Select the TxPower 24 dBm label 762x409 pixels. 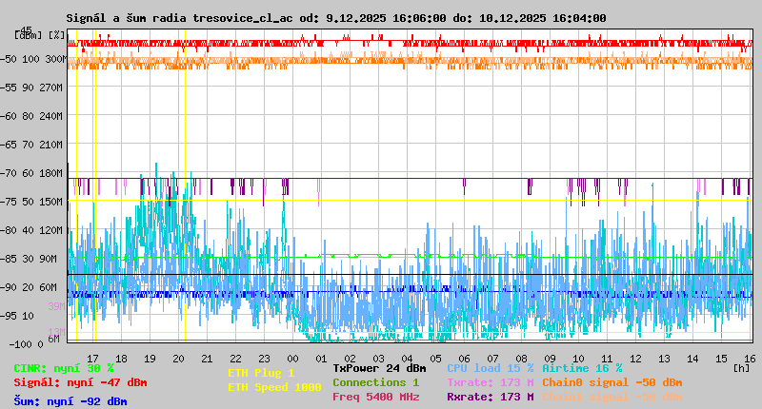[x=379, y=368]
